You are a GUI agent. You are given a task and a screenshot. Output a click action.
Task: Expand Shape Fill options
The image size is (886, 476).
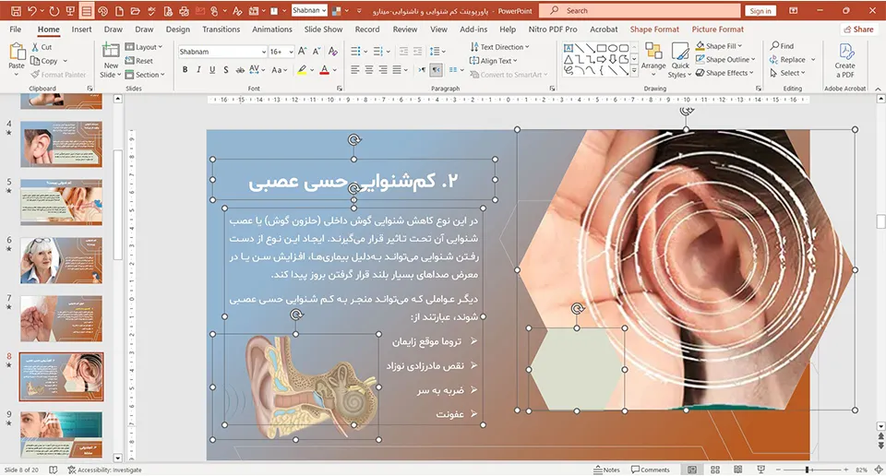tap(719, 46)
